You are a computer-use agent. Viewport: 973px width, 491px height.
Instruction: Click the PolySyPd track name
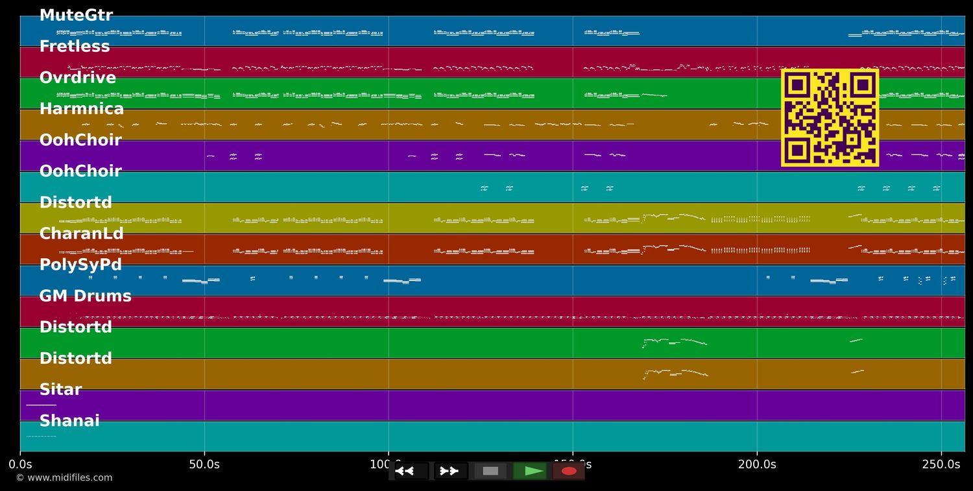(80, 265)
